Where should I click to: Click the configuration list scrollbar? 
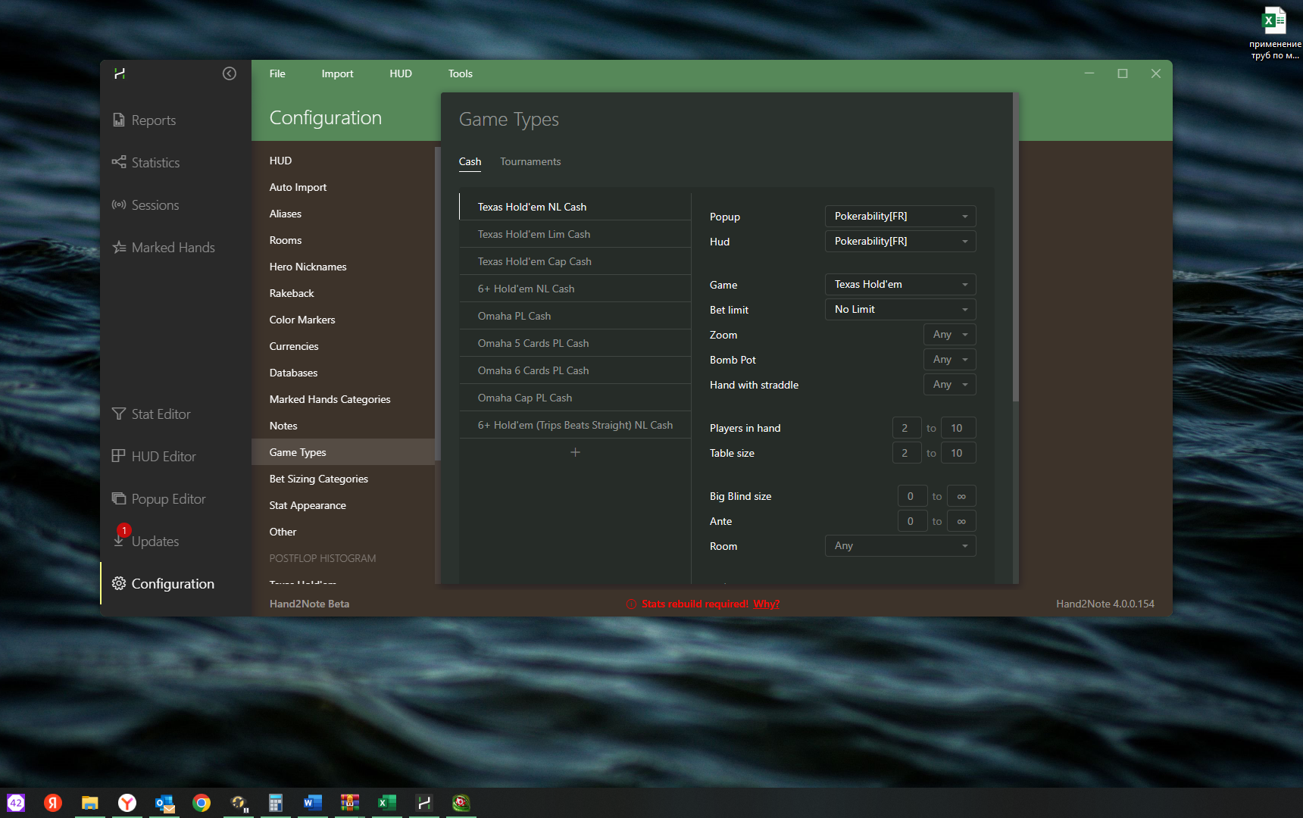[x=437, y=303]
